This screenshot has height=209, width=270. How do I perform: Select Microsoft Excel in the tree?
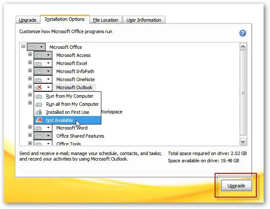coord(72,63)
